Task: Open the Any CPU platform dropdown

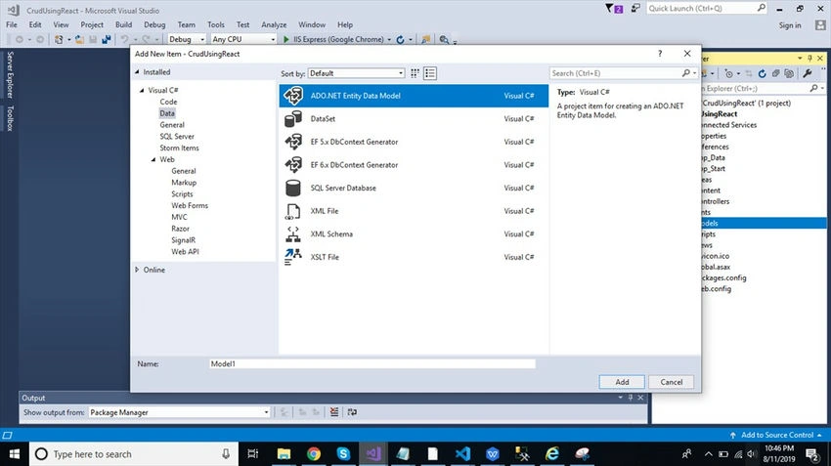Action: pos(243,39)
